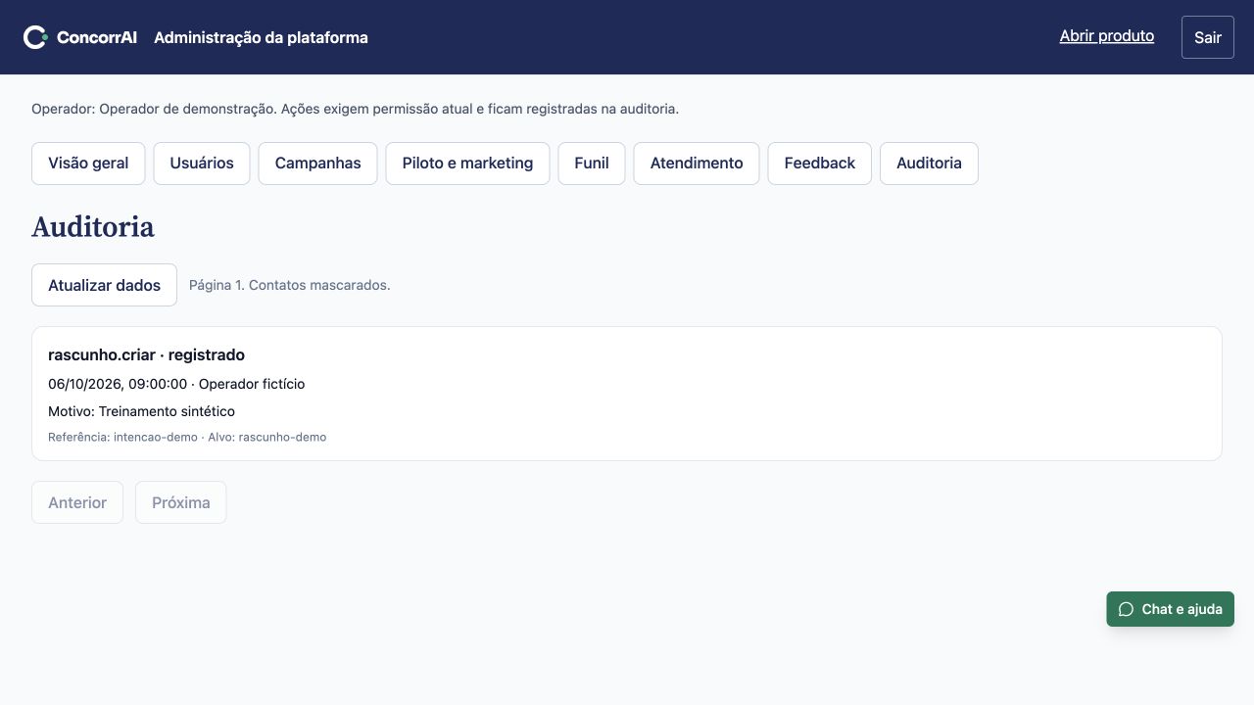1254x705 pixels.
Task: Click the rascunho.criar · registrado entry title
Action: tap(146, 354)
